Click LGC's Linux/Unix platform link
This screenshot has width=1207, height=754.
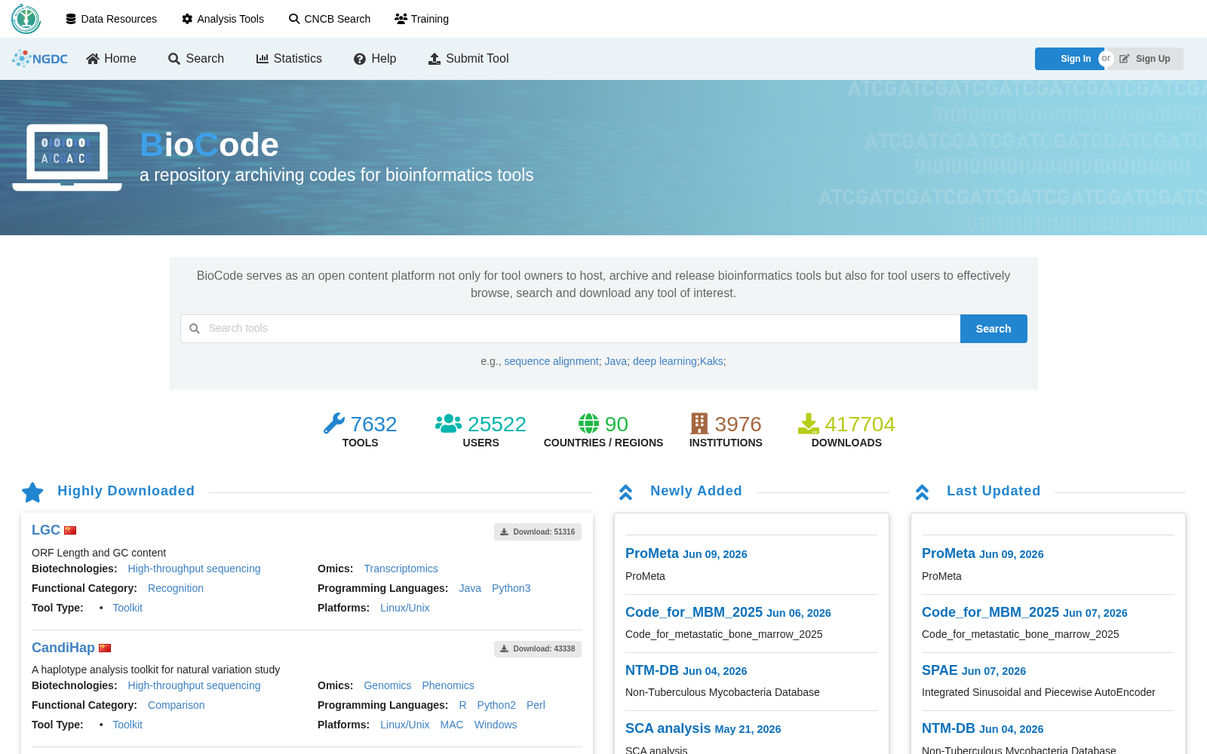pos(405,608)
